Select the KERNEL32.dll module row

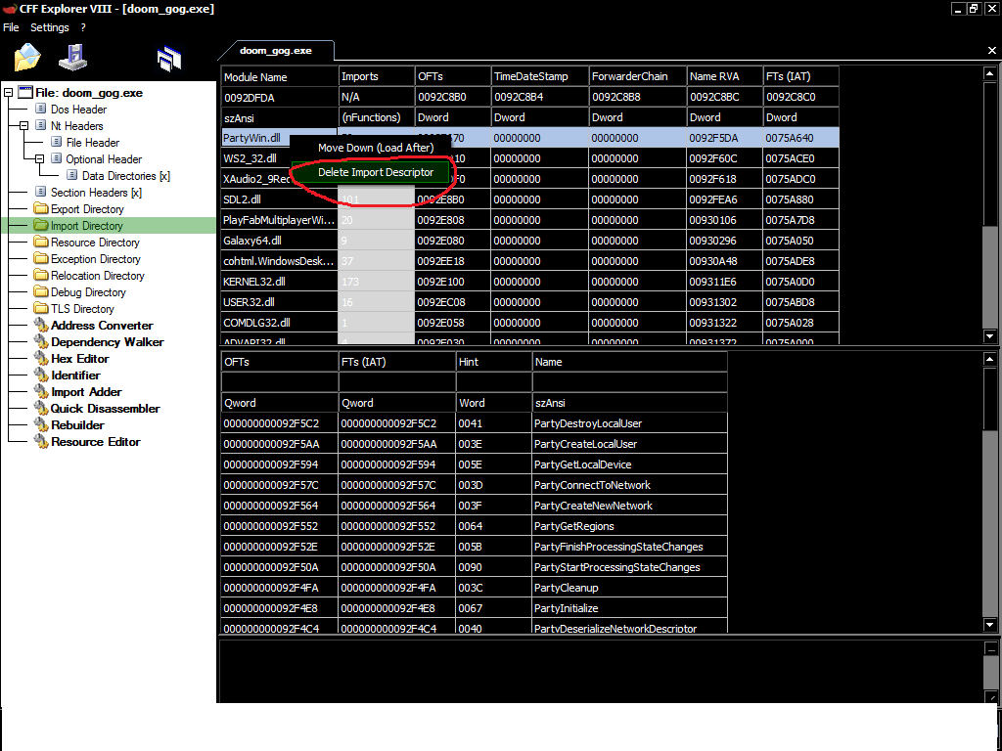point(529,282)
